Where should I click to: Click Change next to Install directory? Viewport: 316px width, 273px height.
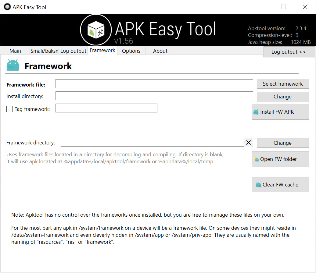pyautogui.click(x=283, y=97)
